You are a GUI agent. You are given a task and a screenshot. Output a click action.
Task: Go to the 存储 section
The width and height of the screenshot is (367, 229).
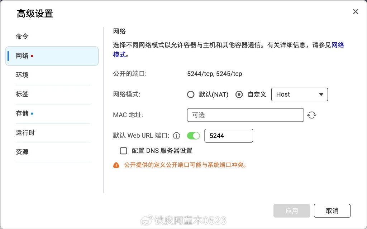point(22,113)
